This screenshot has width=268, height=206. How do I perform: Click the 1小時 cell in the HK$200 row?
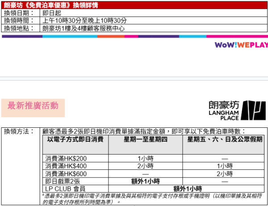tap(146, 159)
